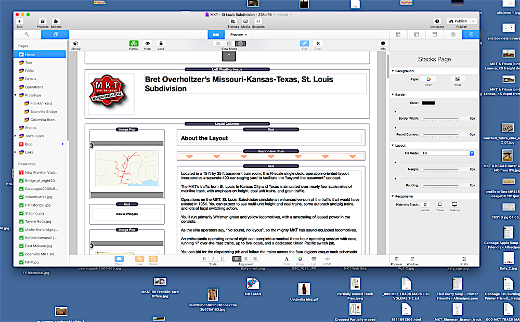The height and width of the screenshot is (322, 520).
Task: Select right text alignment
Action: coord(255,259)
